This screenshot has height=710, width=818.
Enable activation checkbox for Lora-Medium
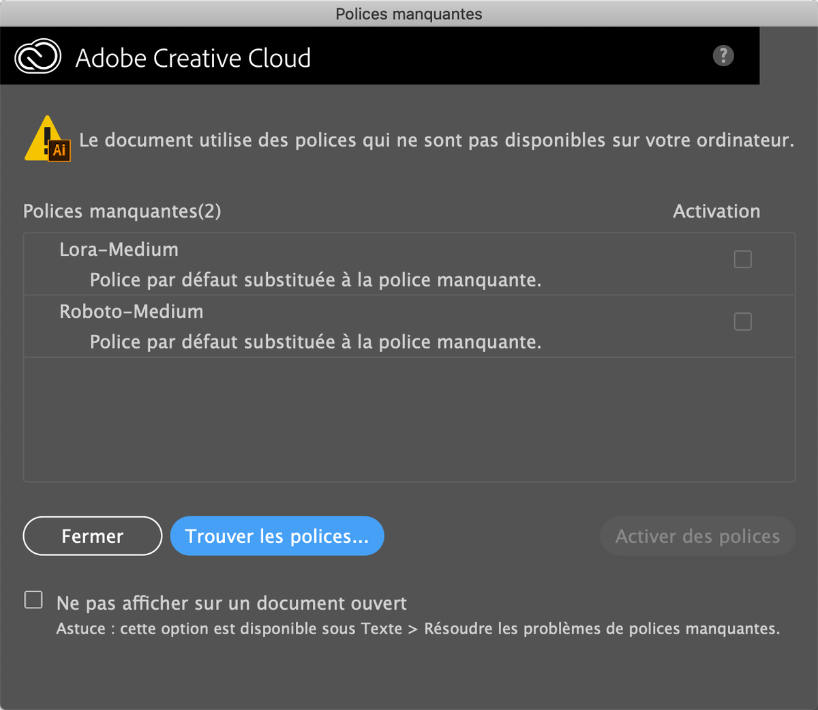[x=743, y=259]
